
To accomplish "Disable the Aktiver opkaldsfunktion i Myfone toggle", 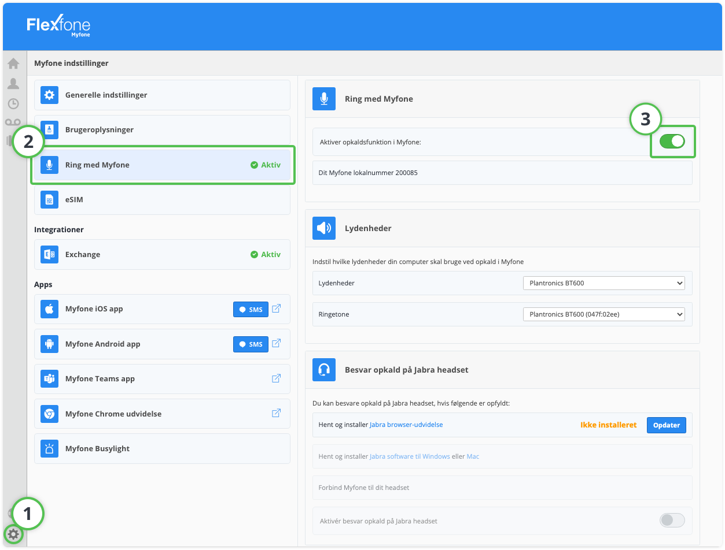I will [x=672, y=141].
